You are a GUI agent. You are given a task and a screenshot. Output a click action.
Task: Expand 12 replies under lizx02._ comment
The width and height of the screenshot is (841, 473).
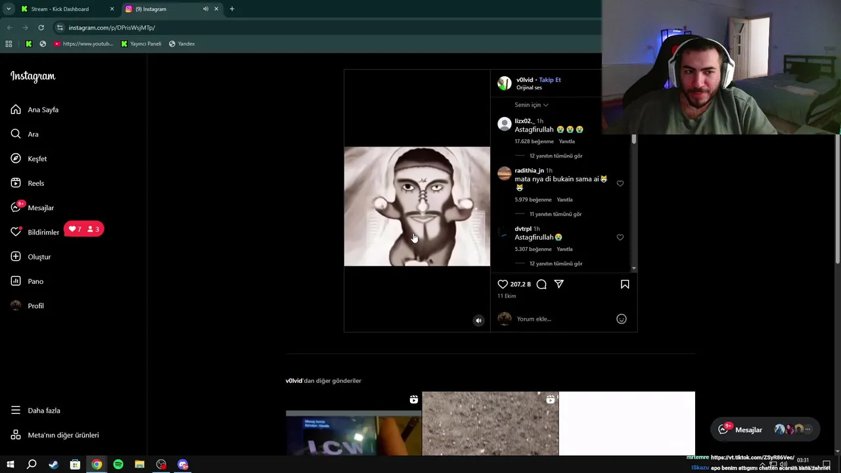coord(556,156)
